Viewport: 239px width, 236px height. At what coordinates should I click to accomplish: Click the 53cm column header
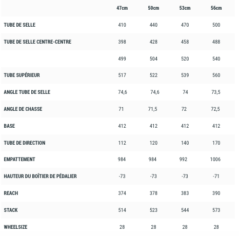point(185,8)
